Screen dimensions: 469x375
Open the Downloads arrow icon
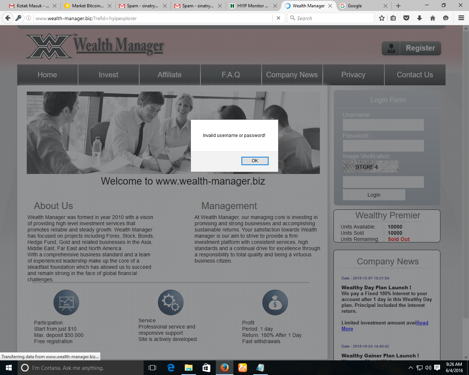[x=420, y=18]
